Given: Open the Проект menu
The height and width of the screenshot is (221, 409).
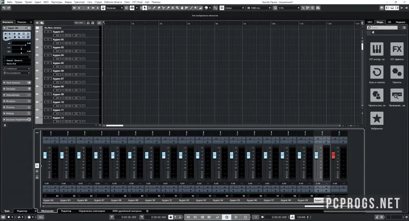Looking at the screenshot, I should point(28,2).
